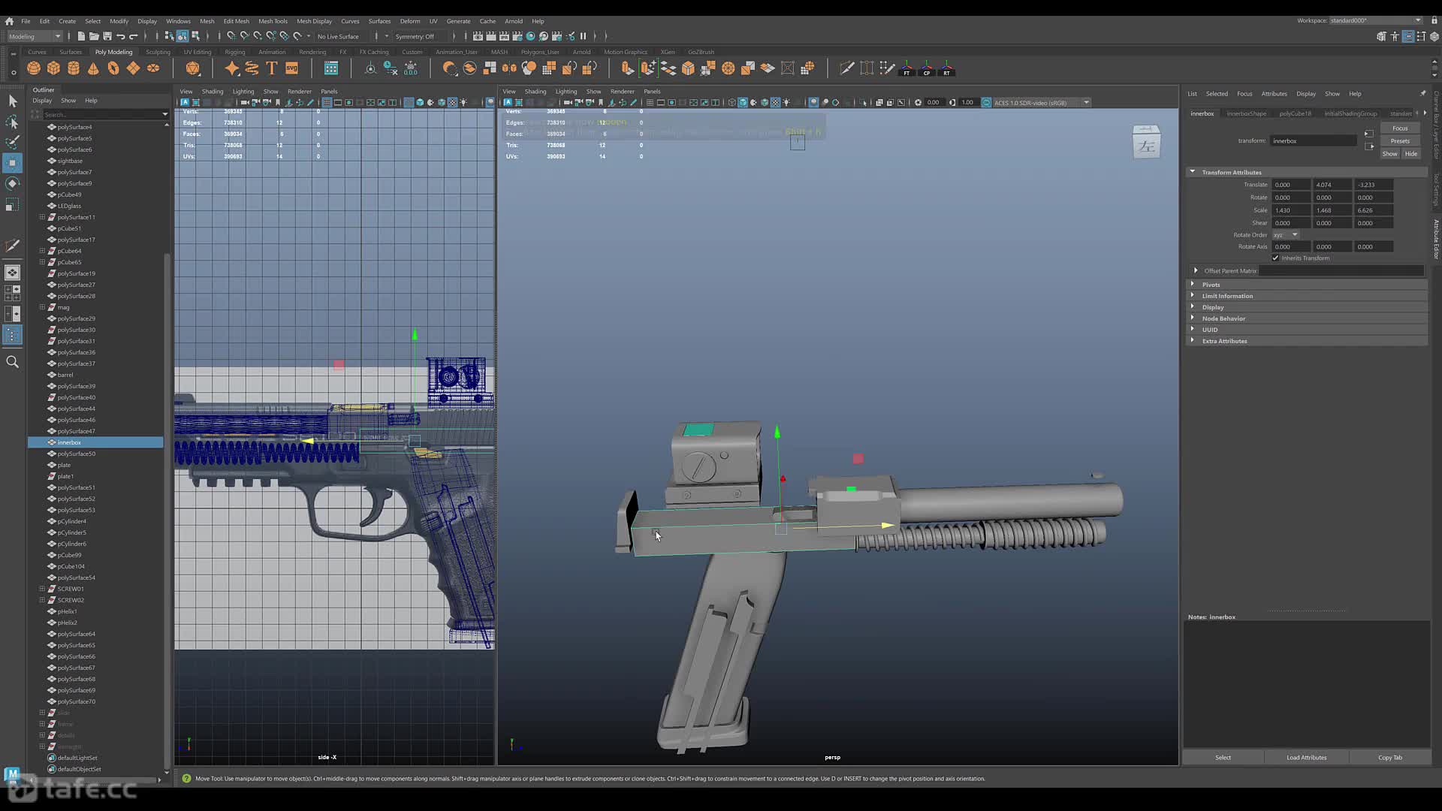
Task: Expand the Limit Information section
Action: click(x=1193, y=296)
